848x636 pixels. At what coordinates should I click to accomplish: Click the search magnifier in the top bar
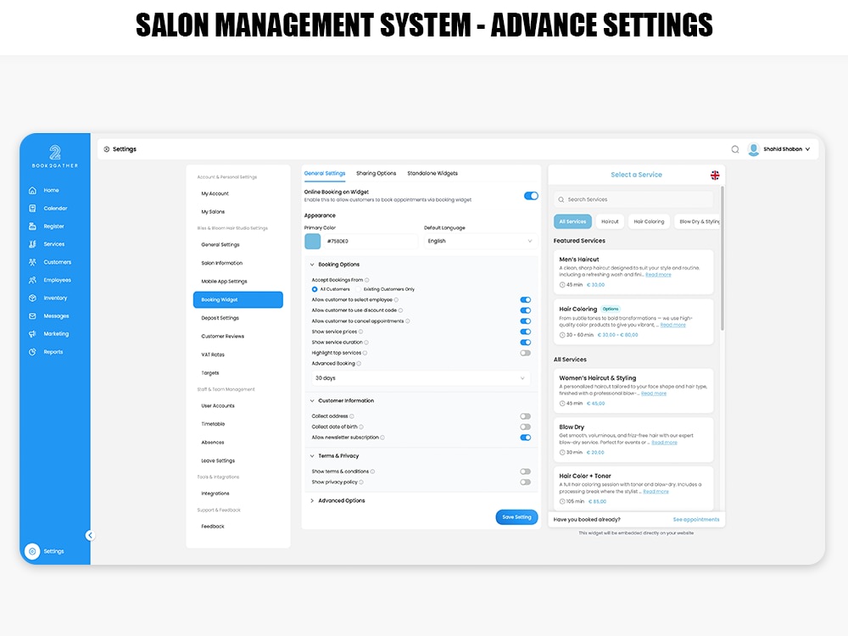pyautogui.click(x=735, y=149)
